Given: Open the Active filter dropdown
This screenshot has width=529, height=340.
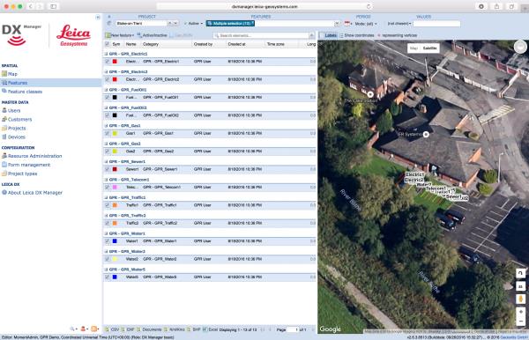Looking at the screenshot, I should click(x=196, y=23).
